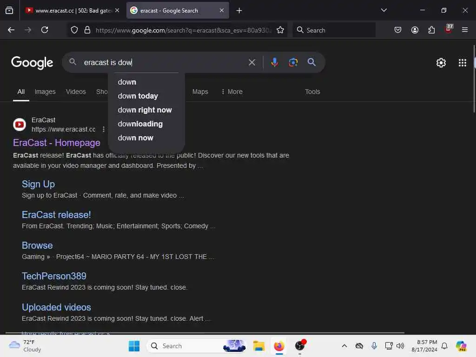
Task: Open OBS Studio taskbar icon
Action: click(300, 346)
